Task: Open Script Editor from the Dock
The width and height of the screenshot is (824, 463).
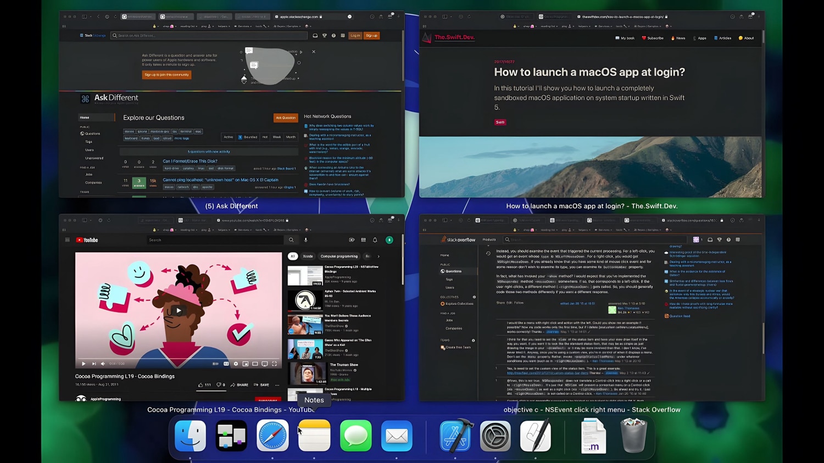Action: pos(536,436)
